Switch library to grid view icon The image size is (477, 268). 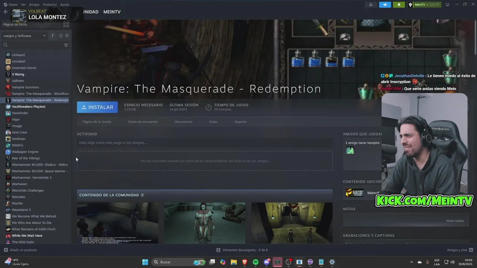coord(66,25)
